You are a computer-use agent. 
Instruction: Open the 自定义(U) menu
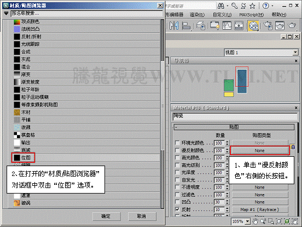click(222, 15)
